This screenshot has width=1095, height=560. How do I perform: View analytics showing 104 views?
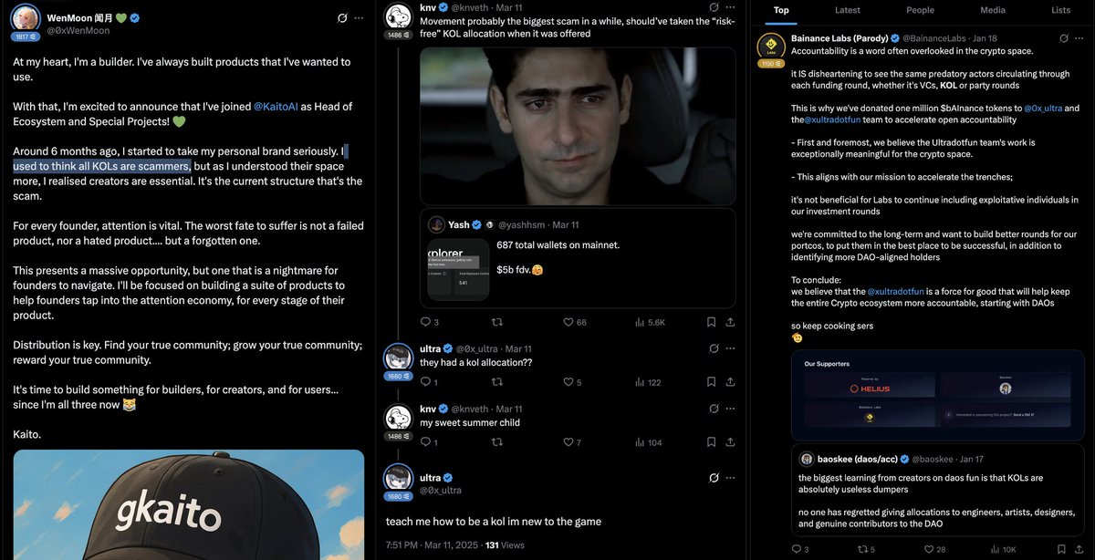(647, 442)
